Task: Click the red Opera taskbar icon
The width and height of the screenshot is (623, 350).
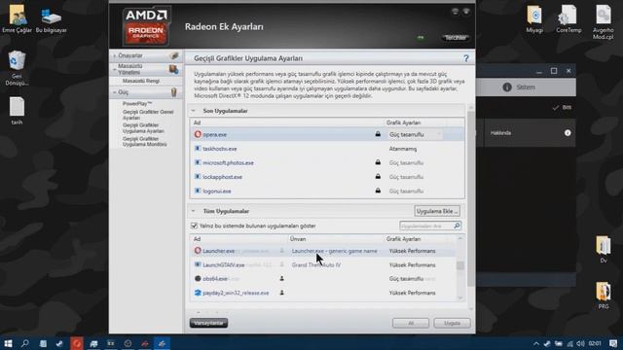Action: click(x=77, y=343)
